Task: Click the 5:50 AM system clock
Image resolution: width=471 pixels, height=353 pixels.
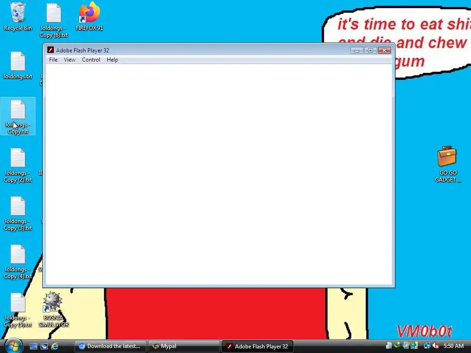Action: 454,346
